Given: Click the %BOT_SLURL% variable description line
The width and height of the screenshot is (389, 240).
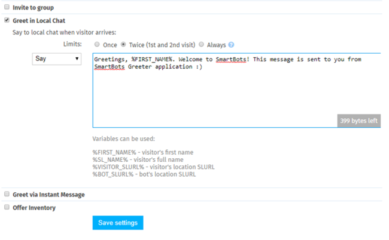Looking at the screenshot, I should point(144,174).
